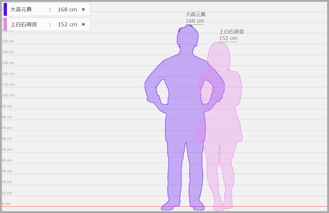Remove 上白石萌音 using the × button
The width and height of the screenshot is (329, 213).
(x=83, y=25)
